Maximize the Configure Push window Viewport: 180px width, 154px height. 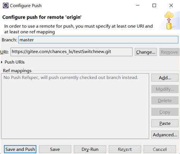point(154,5)
